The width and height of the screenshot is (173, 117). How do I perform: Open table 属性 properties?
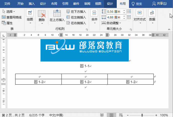point(7,23)
